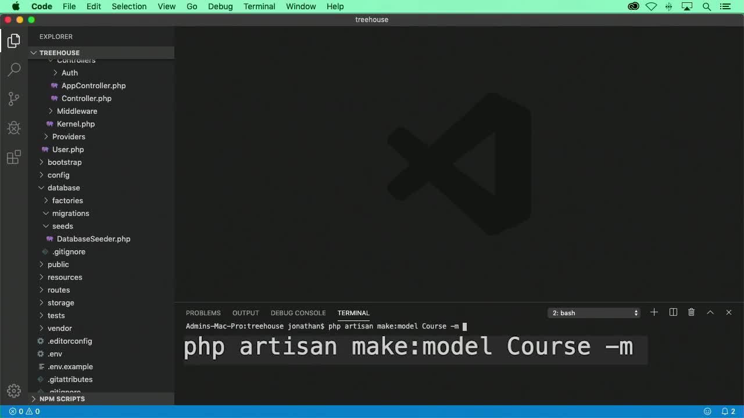Kill the terminal with the trash icon
This screenshot has height=418, width=744.
click(691, 312)
